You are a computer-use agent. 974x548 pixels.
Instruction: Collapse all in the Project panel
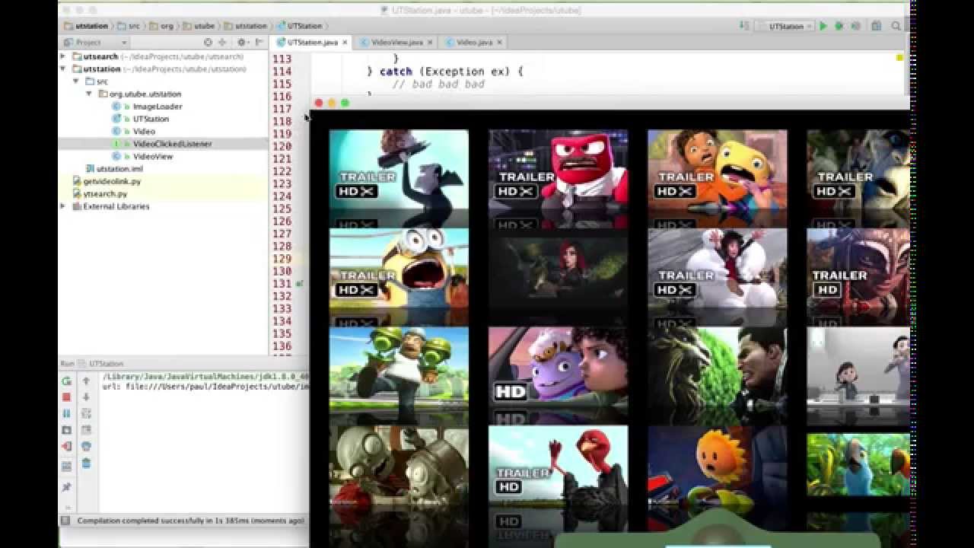point(222,43)
